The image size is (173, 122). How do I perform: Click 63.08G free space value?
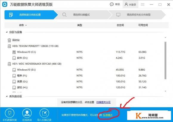143,52
